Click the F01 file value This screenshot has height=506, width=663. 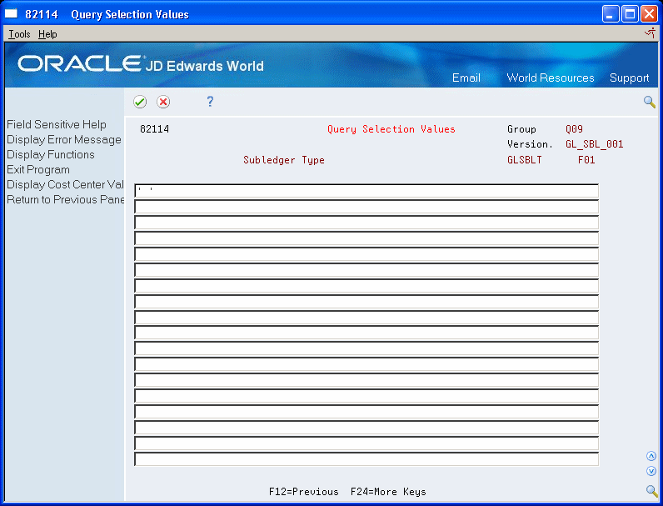tap(586, 160)
